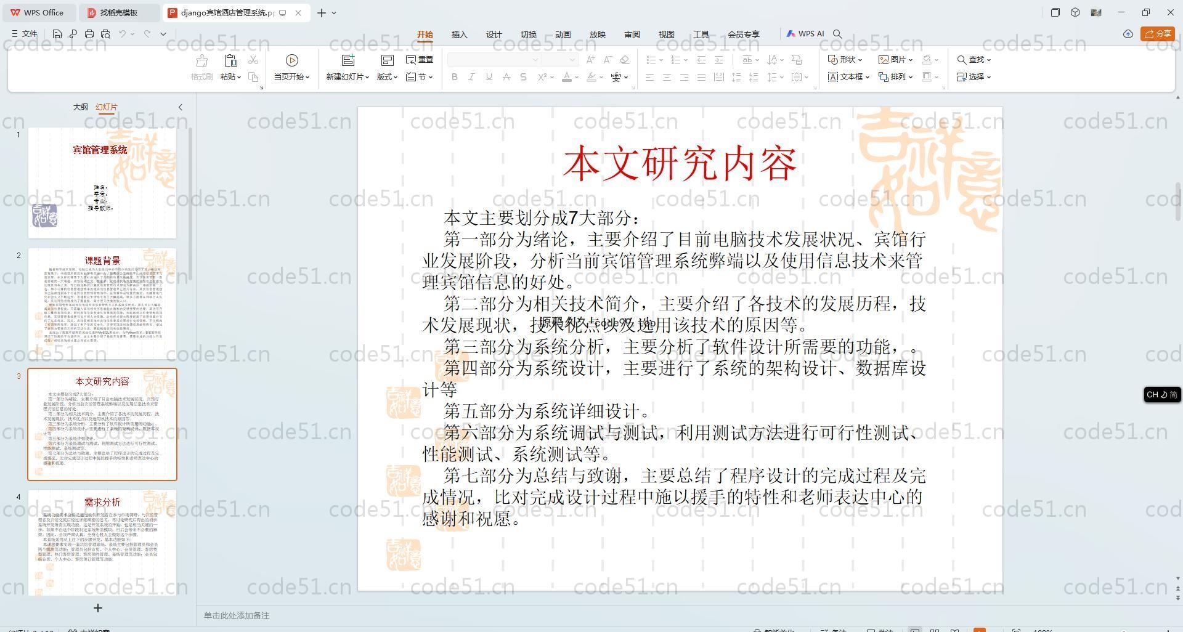The height and width of the screenshot is (632, 1183).
Task: Toggle justify text alignment
Action: pos(701,77)
